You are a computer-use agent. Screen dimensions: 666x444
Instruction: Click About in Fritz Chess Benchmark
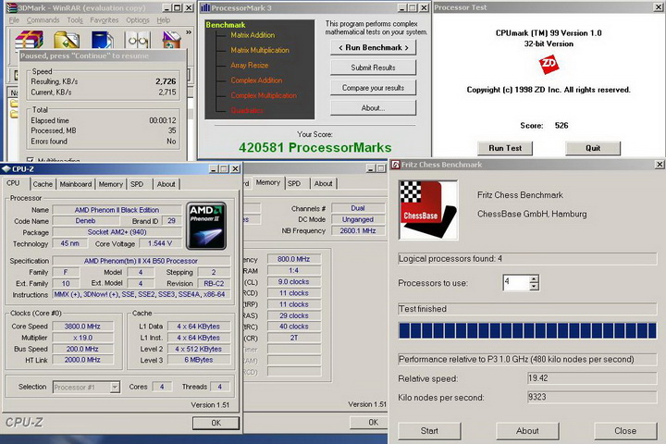pos(527,431)
